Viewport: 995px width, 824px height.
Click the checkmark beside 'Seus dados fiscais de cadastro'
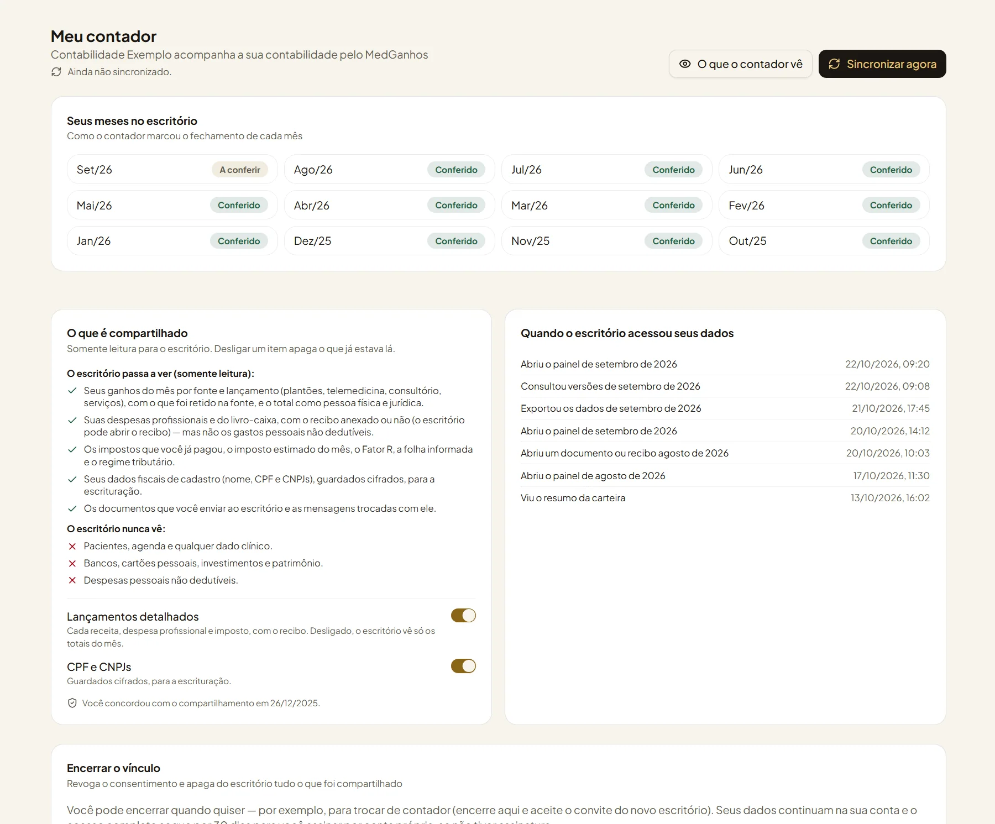72,479
